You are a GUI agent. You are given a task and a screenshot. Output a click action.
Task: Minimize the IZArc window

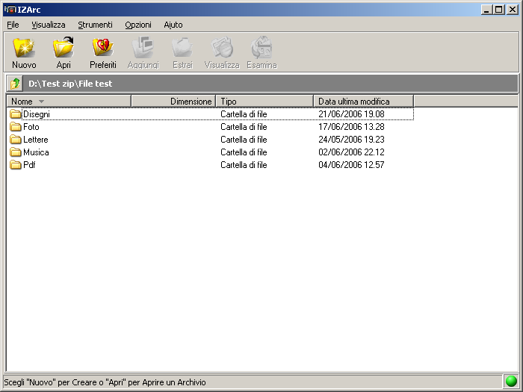486,10
